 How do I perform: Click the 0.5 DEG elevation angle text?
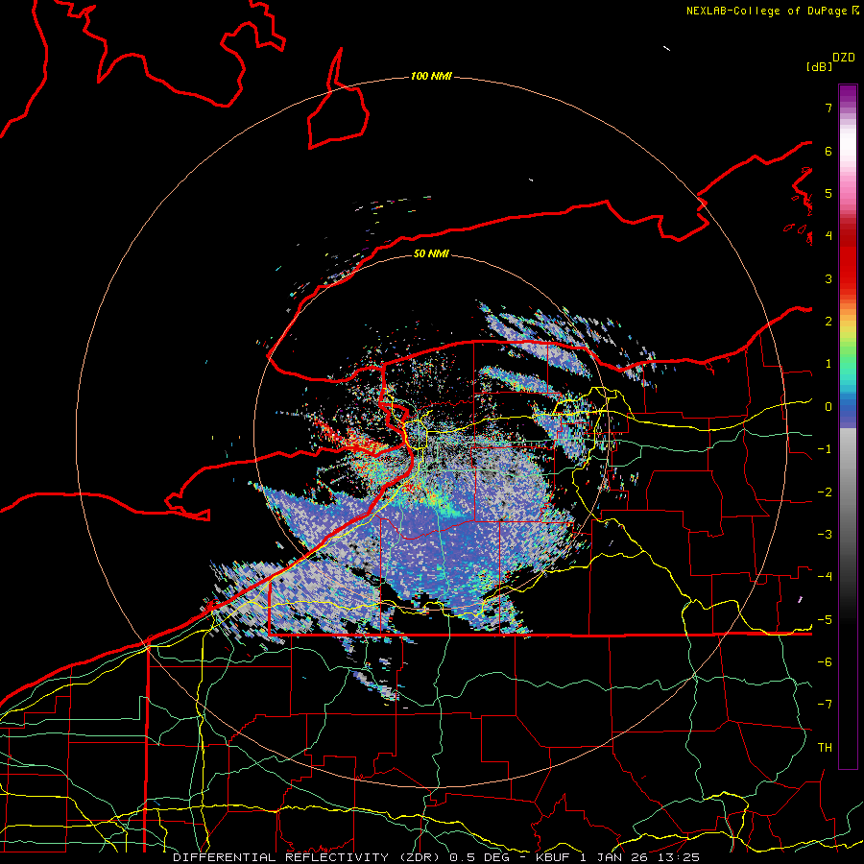coord(479,857)
